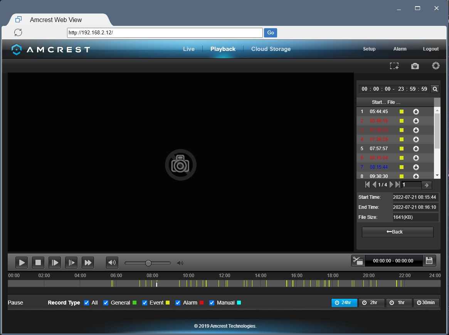Open the Setup menu
Viewport: 449px width, 335px height.
click(369, 49)
